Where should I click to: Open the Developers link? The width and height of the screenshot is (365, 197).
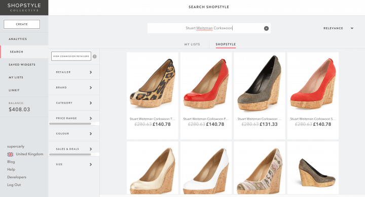[17, 177]
